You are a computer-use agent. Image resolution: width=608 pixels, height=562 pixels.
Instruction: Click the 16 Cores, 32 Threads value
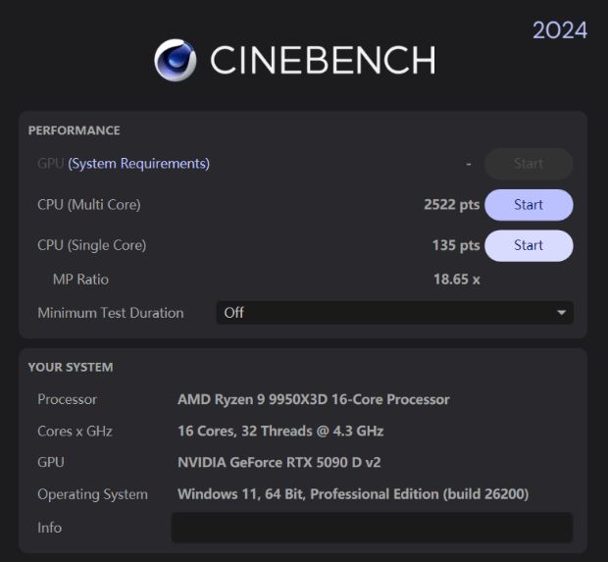coord(280,431)
